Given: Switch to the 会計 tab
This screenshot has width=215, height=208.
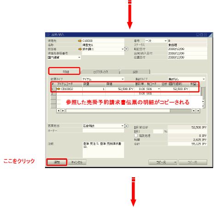Looking at the screenshot, I should [135, 72].
